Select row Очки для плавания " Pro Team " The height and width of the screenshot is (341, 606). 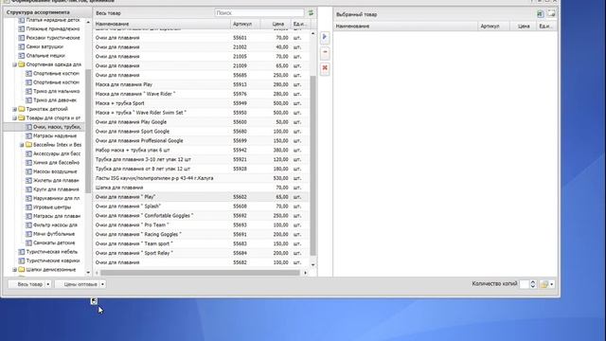pos(201,225)
